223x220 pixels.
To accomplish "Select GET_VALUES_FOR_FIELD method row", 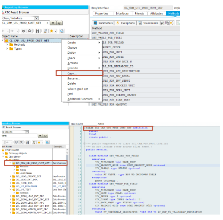I will click(136, 33).
